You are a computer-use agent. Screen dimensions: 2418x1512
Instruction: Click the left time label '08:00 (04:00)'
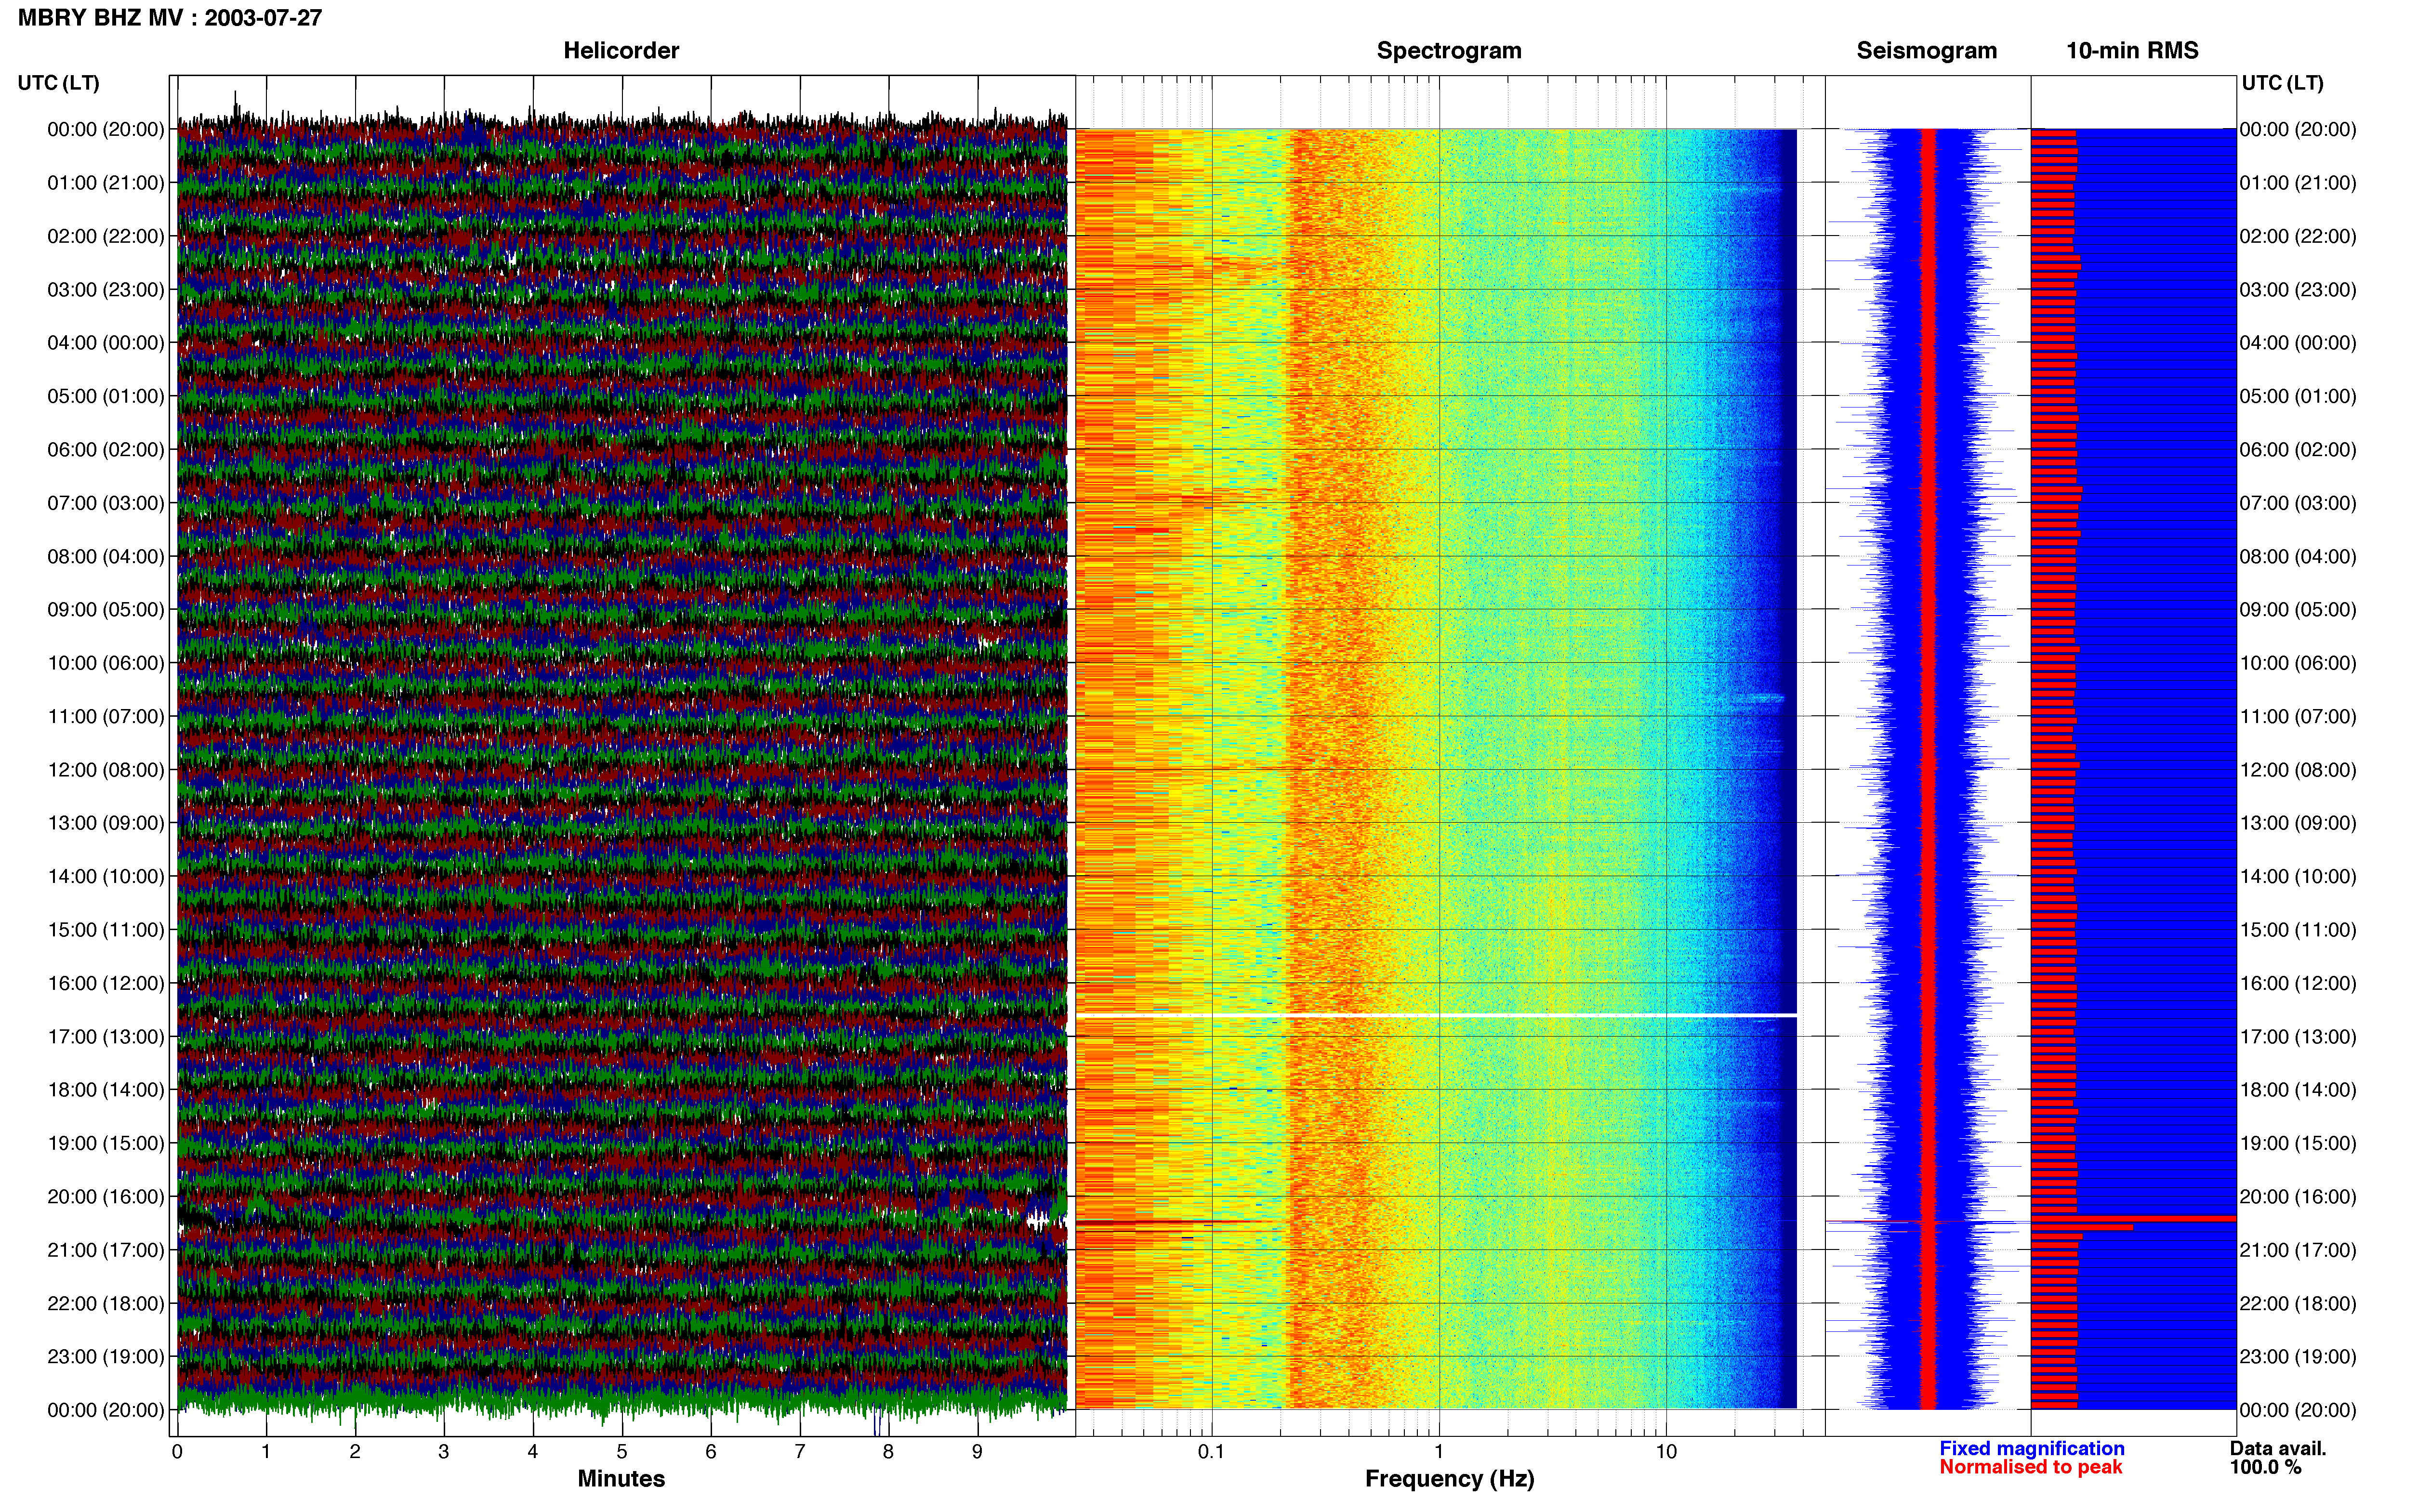106,556
